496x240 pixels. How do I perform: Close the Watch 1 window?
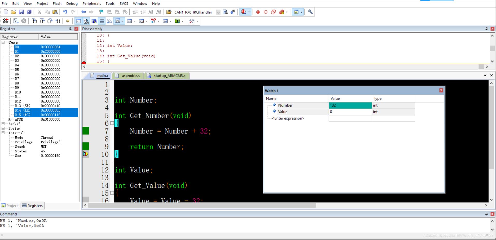[x=441, y=90]
